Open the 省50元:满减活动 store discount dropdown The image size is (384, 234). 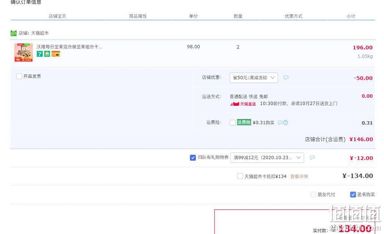coord(254,78)
